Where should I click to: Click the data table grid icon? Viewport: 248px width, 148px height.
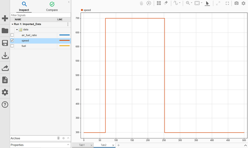[x=20, y=30]
